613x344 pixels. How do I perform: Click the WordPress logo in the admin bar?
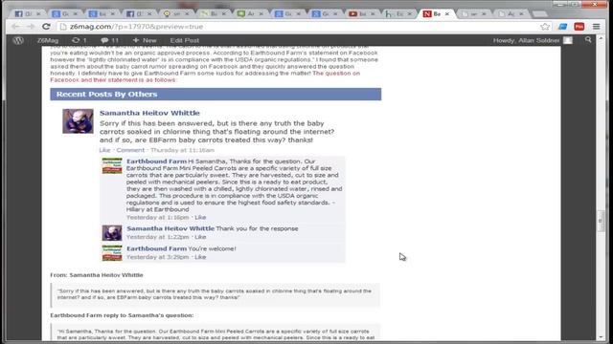[18, 40]
